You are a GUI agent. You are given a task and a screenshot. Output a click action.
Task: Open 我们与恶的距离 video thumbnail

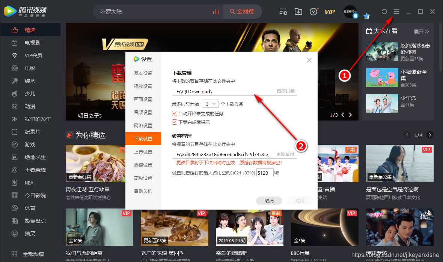pos(99,227)
